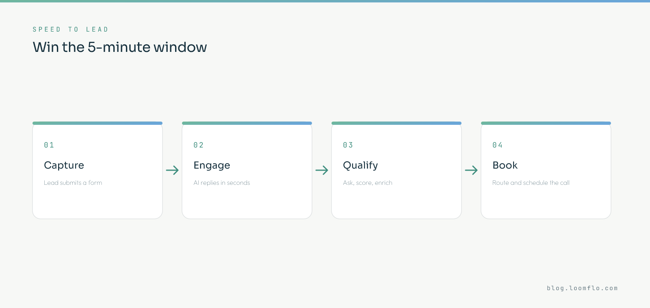Click the step number '02'
Viewport: 650px width, 308px height.
pyautogui.click(x=199, y=145)
